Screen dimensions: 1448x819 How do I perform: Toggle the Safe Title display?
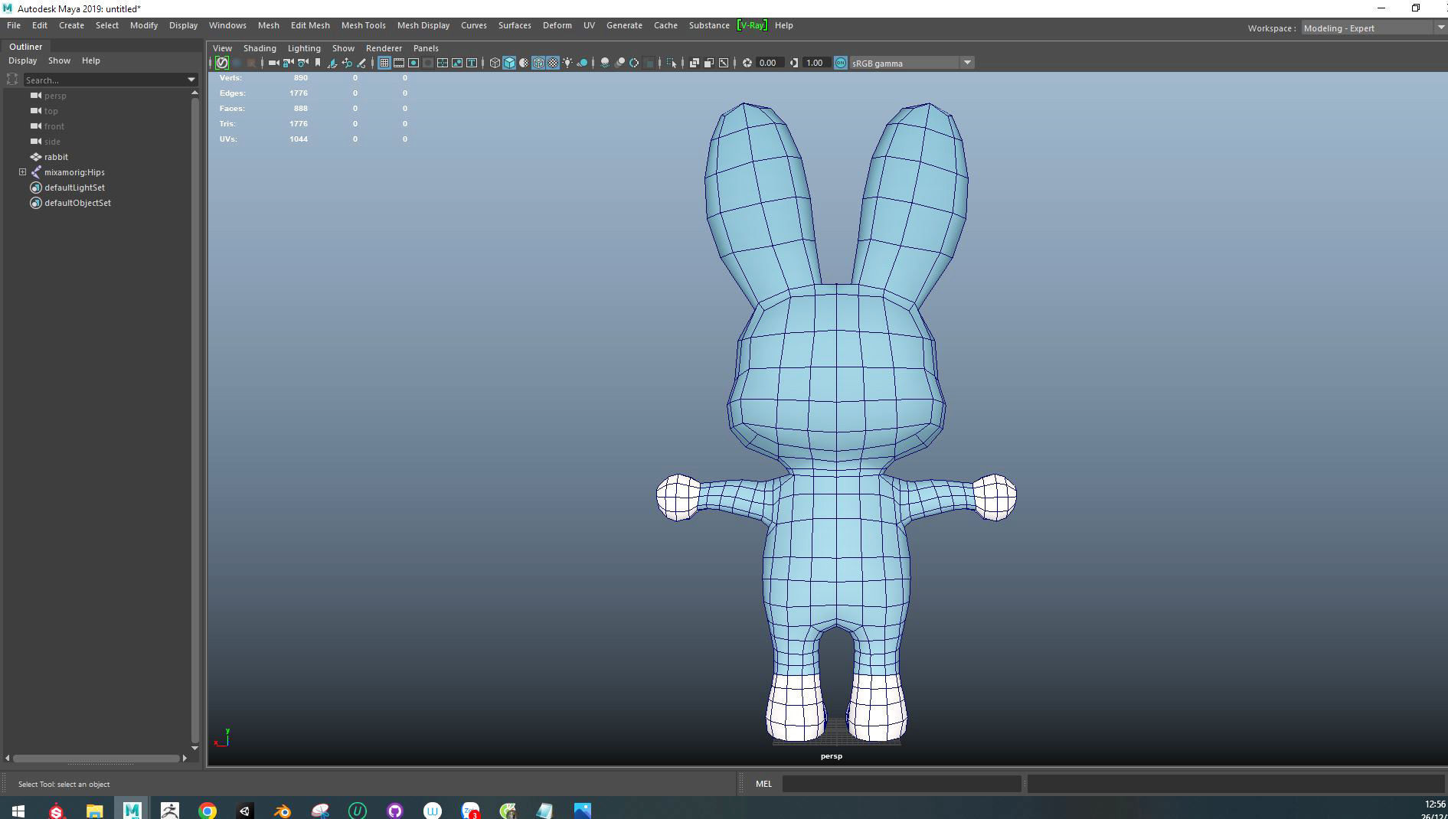click(x=472, y=63)
